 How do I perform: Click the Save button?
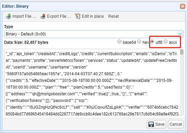(x=156, y=124)
